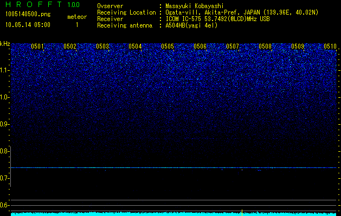Click the 'meteor' counter label
The width and height of the screenshot is (341, 216).
click(x=77, y=17)
